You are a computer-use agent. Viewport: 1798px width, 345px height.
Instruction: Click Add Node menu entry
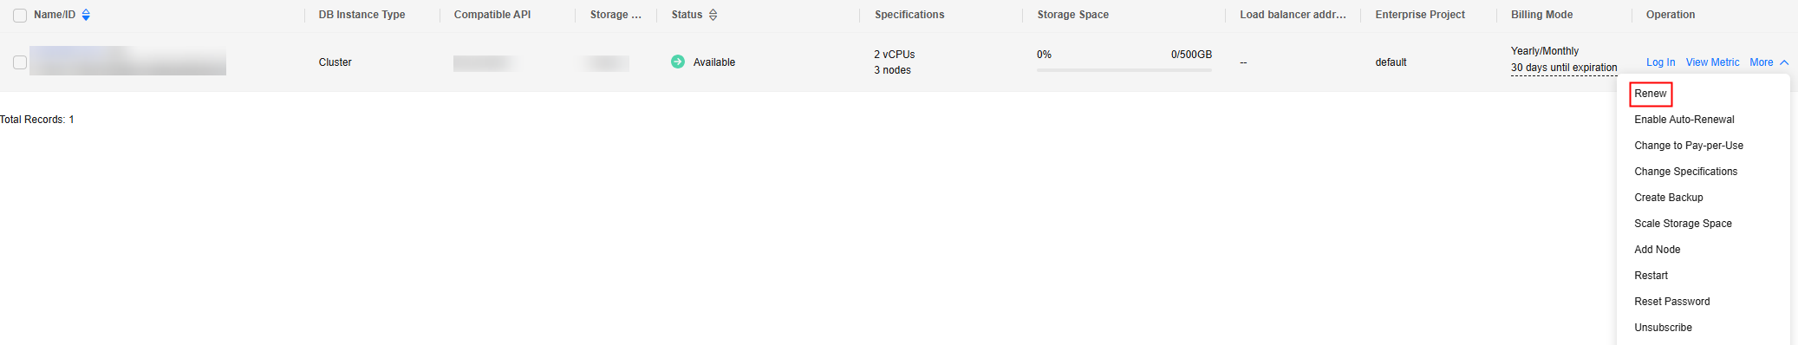click(x=1658, y=250)
